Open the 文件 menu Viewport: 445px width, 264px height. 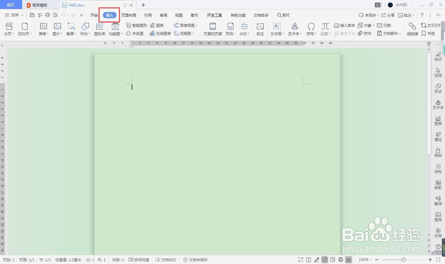point(14,15)
